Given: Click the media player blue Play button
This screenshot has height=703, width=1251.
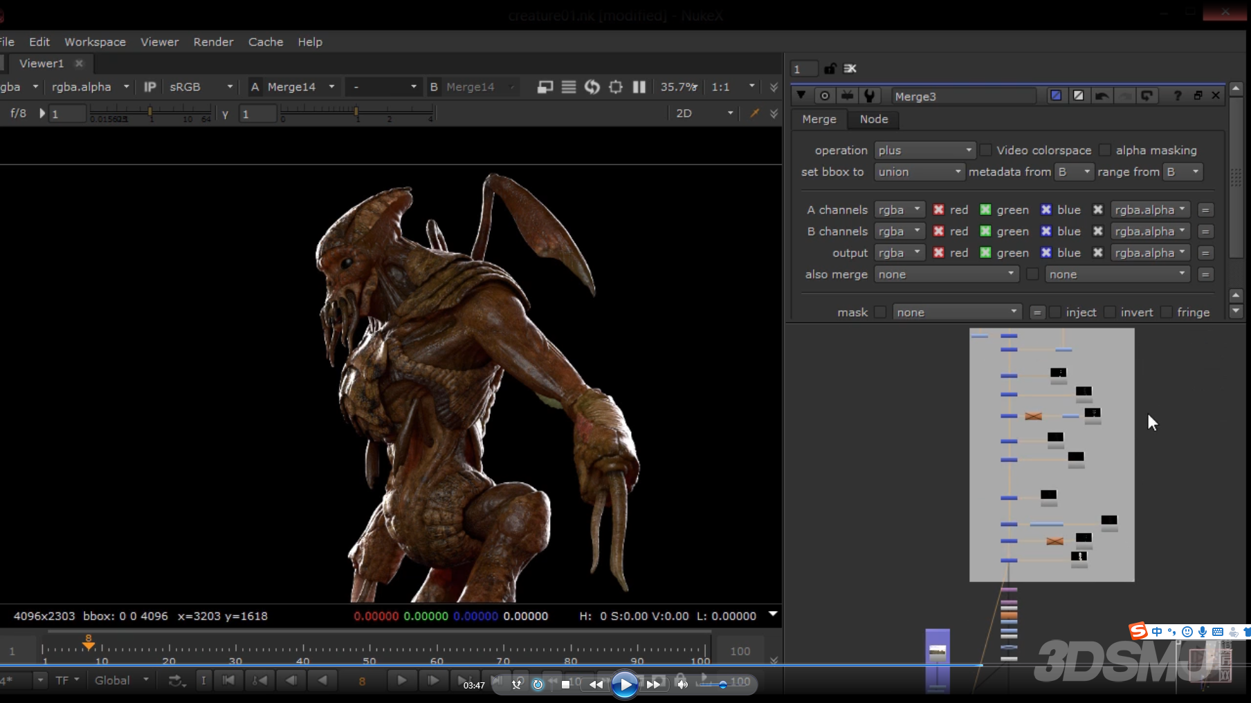Looking at the screenshot, I should [625, 684].
